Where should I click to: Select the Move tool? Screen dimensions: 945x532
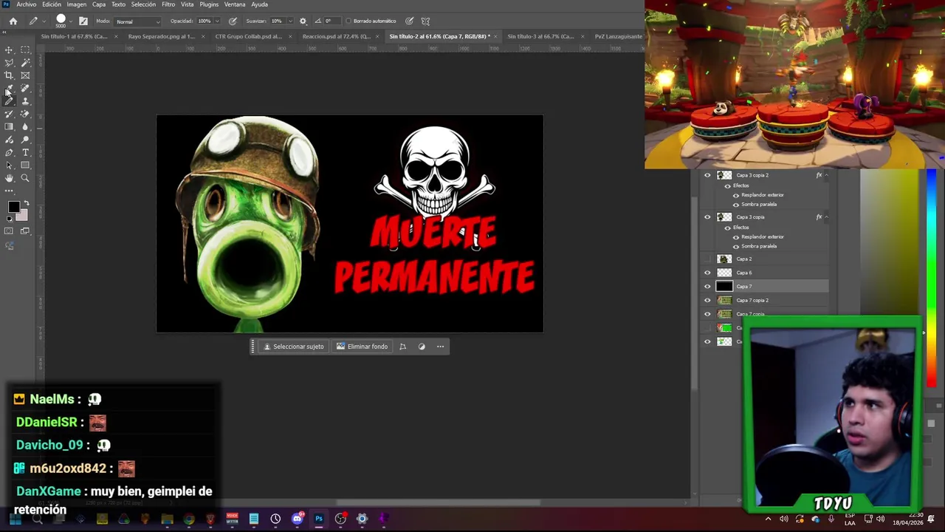(9, 50)
